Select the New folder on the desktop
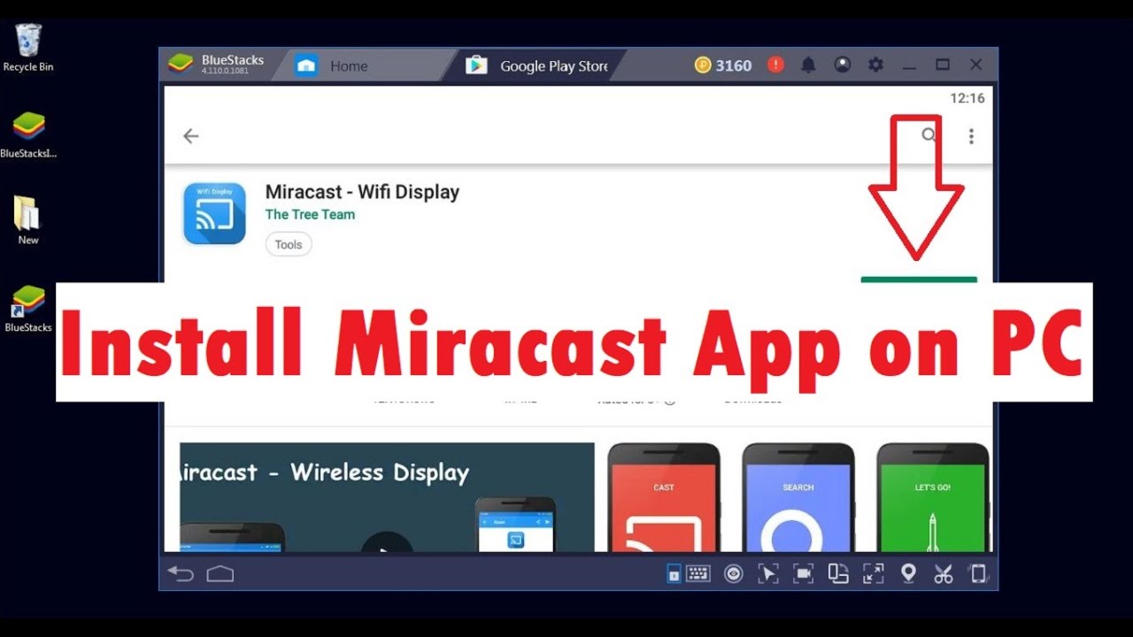 point(28,220)
